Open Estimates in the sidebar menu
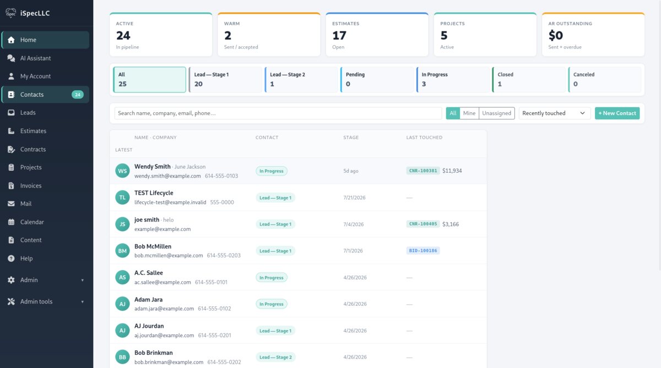Viewport: 661px width, 368px height. (x=45, y=131)
